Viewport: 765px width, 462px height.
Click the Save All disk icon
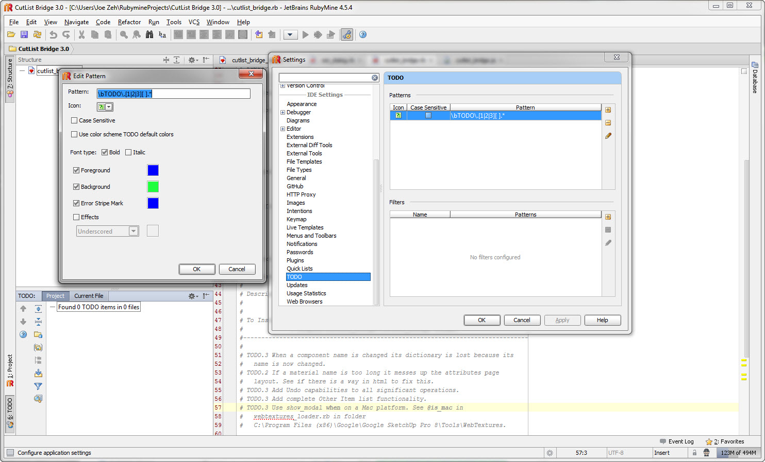coord(24,34)
